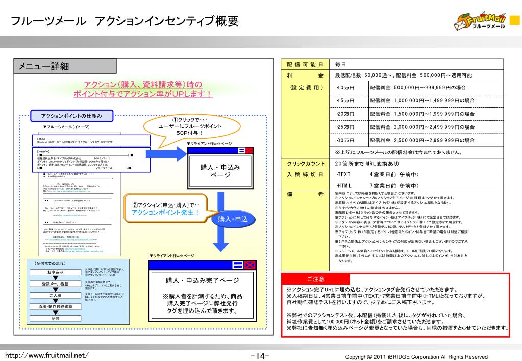Click the ご入稿 flow step

point(55,295)
